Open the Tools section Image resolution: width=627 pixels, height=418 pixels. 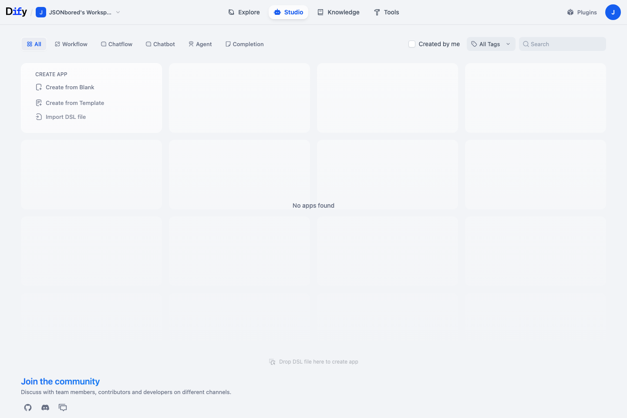tap(386, 12)
